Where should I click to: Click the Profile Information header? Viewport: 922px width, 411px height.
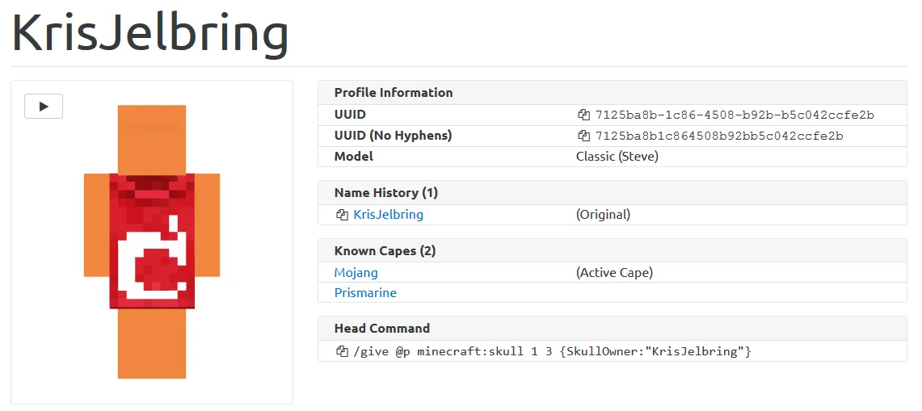(613, 93)
